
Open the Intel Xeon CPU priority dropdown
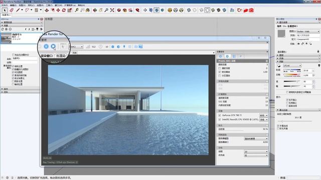264,119
